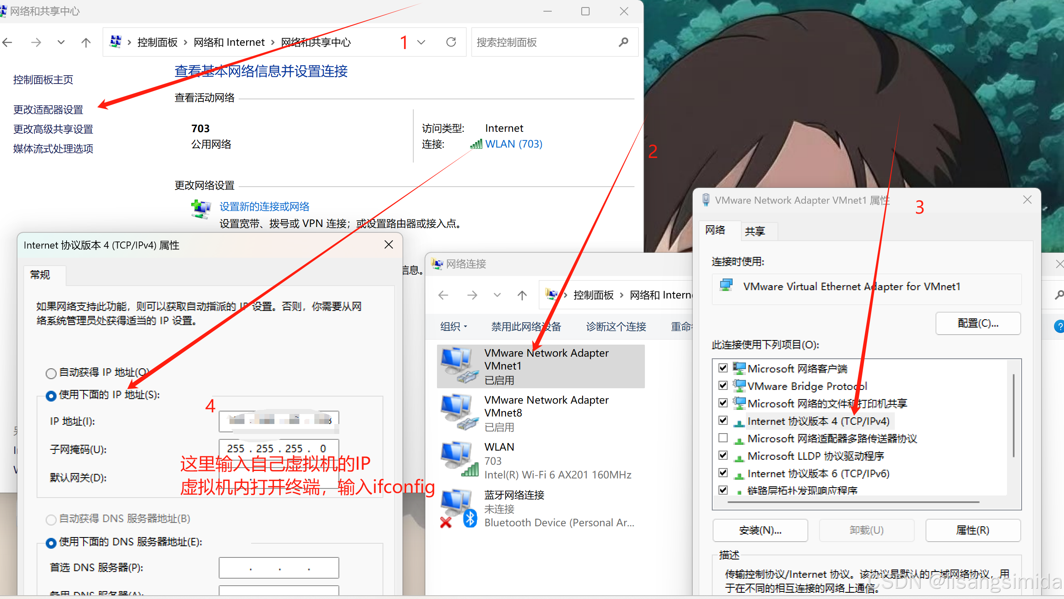The width and height of the screenshot is (1064, 599).
Task: Click the search magnifier in control panel
Action: tap(623, 42)
